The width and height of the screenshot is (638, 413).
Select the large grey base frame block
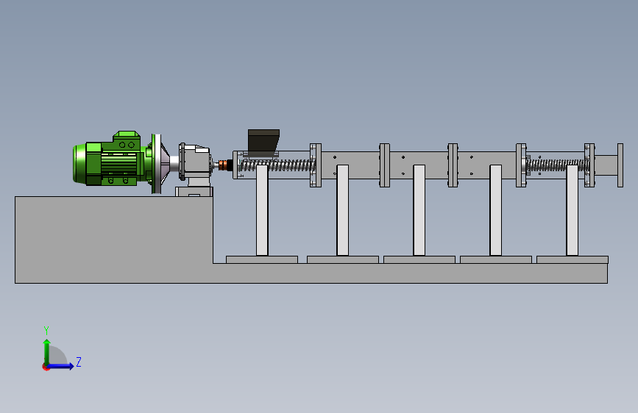[114, 240]
